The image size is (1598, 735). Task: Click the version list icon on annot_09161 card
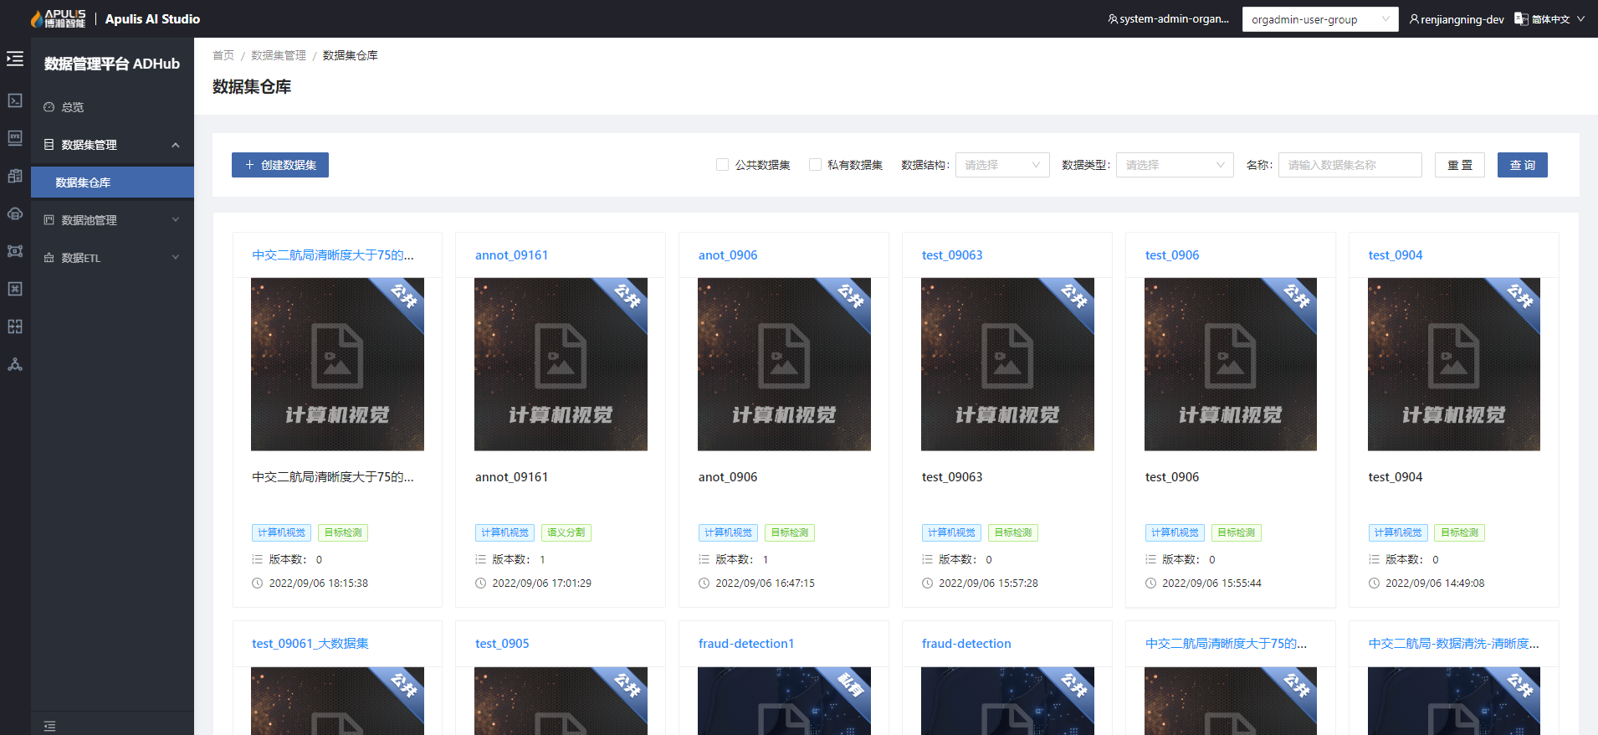[480, 559]
